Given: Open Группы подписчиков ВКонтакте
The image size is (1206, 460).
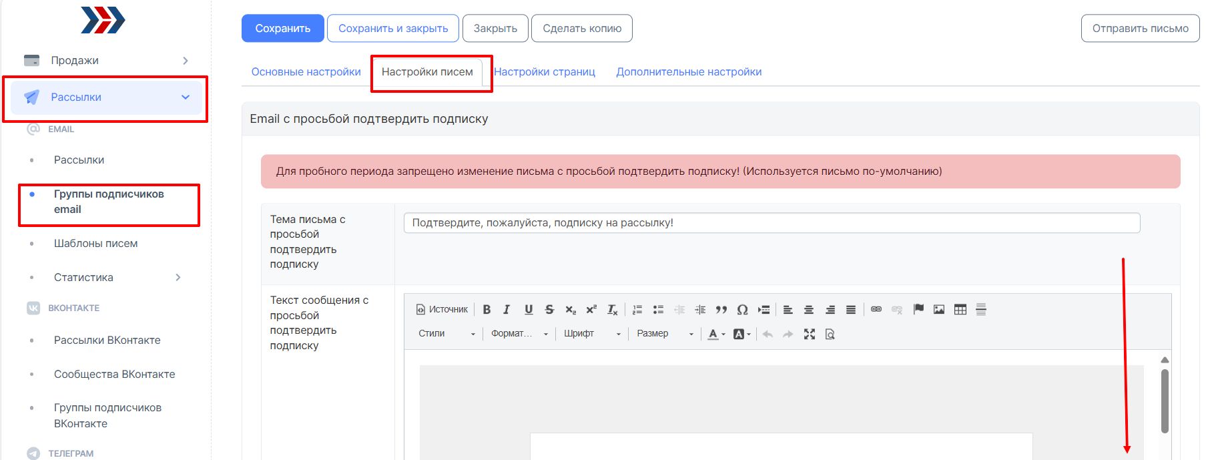Looking at the screenshot, I should [107, 416].
